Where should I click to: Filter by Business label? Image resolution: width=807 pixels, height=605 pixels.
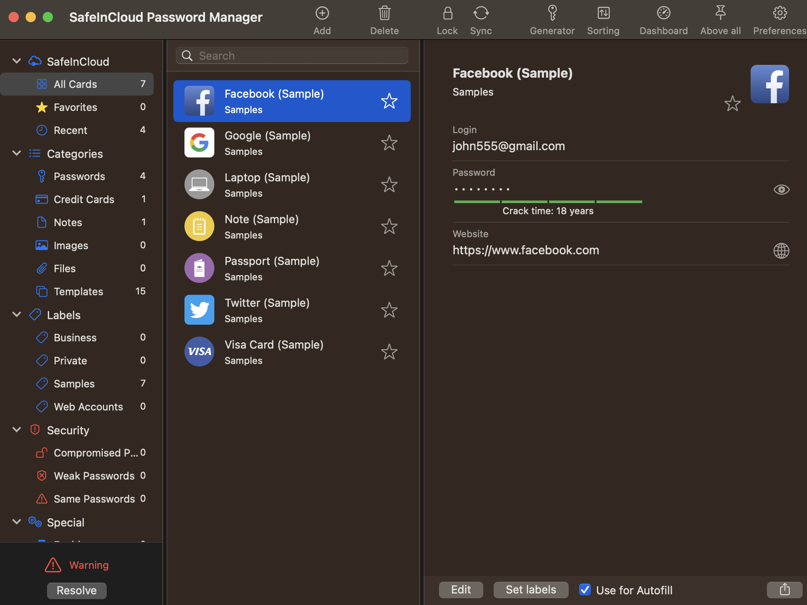coord(77,337)
